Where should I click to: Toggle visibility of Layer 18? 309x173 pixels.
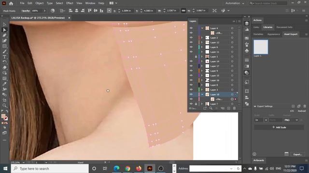(191, 94)
